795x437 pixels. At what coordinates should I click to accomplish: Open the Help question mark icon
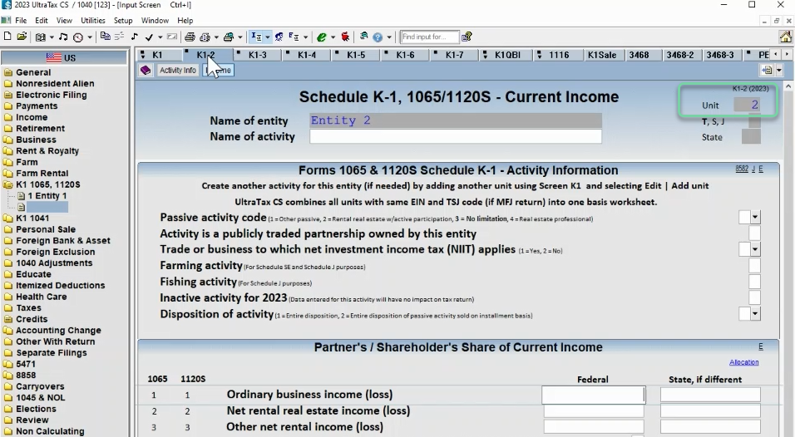tap(378, 37)
